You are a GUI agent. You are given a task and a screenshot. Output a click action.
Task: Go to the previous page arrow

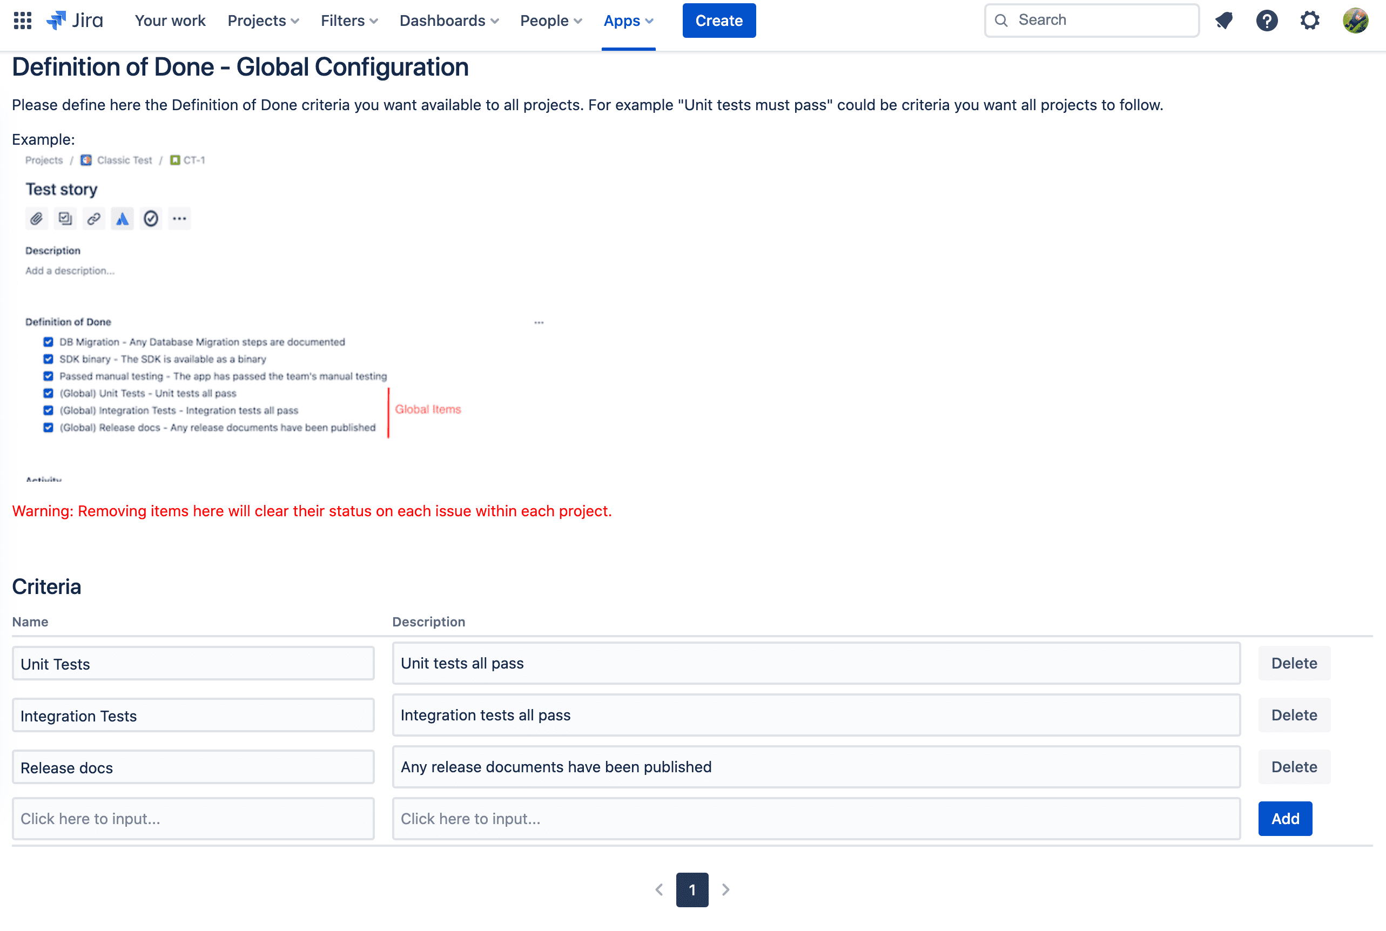pyautogui.click(x=659, y=889)
